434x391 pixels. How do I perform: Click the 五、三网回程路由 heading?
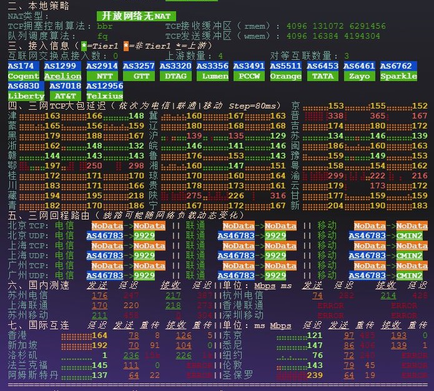[x=49, y=216]
